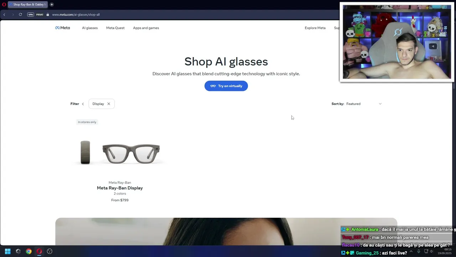The height and width of the screenshot is (257, 456).
Task: Open the gray hexagon app in the taskbar
Action: click(x=18, y=251)
